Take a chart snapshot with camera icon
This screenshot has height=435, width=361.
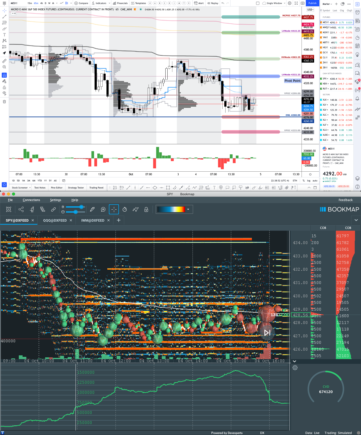click(303, 3)
